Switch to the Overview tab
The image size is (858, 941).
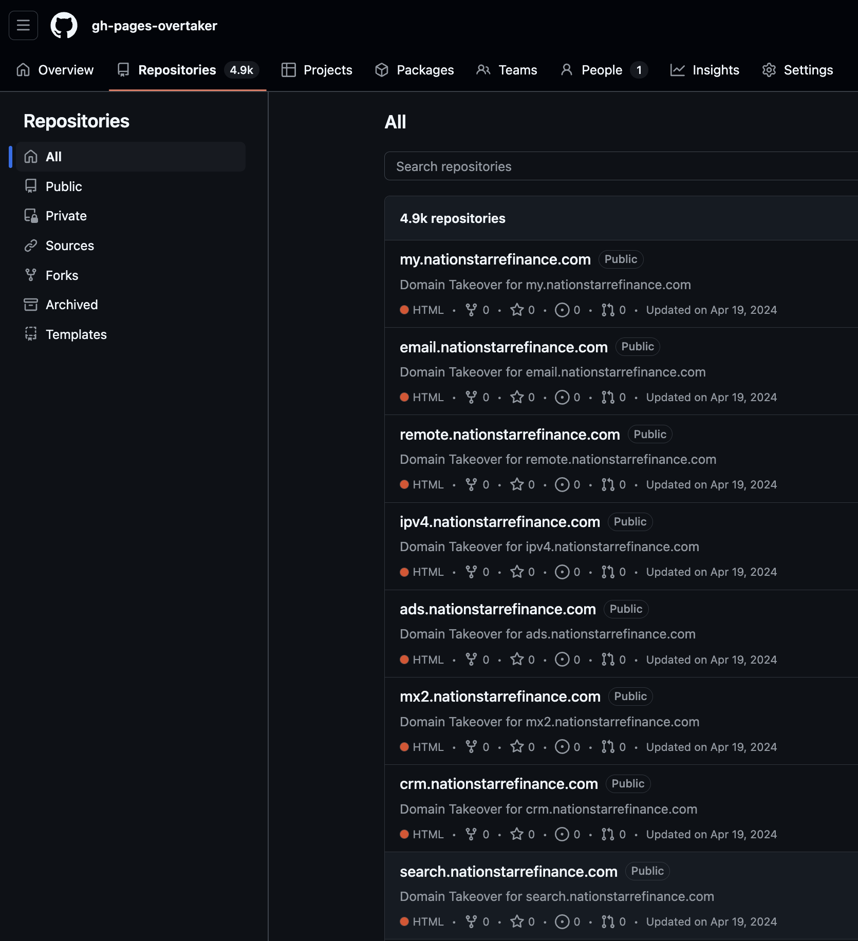(x=55, y=70)
